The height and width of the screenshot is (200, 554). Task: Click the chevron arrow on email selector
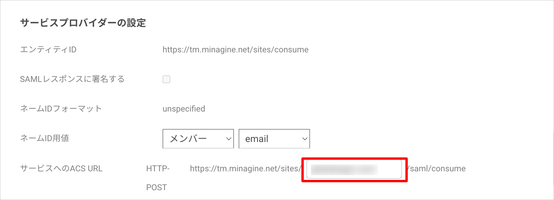(305, 139)
